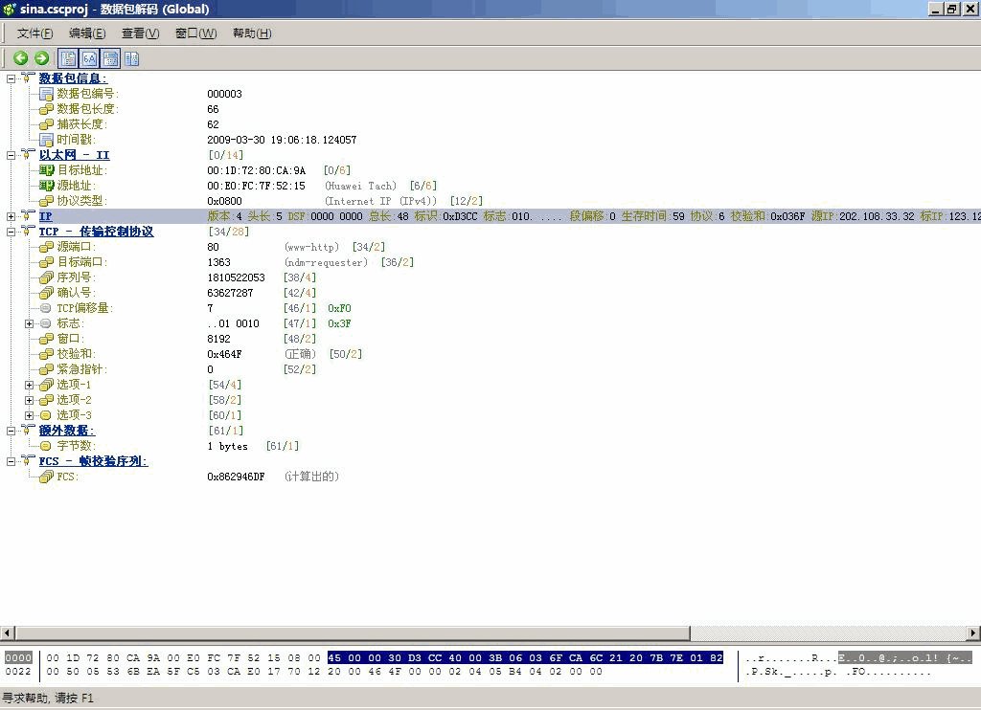Click the horizontal scrollbar right arrow
Viewport: 981px width, 710px height.
[973, 633]
